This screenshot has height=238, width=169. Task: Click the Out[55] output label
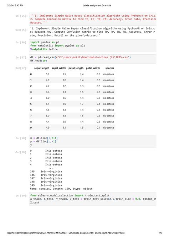pyautogui.click(x=21, y=30)
